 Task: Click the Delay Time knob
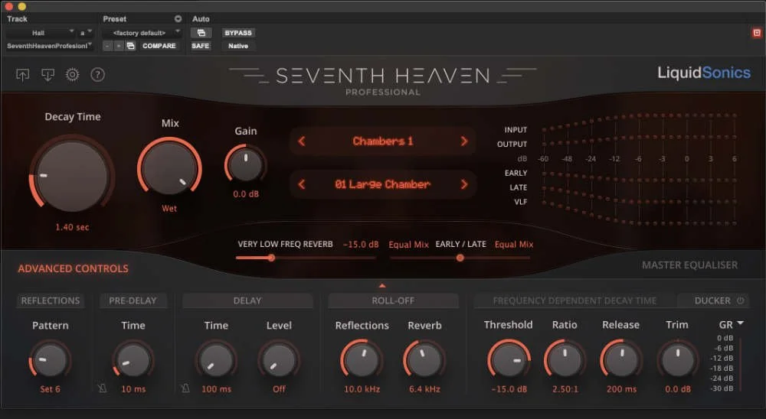point(216,360)
